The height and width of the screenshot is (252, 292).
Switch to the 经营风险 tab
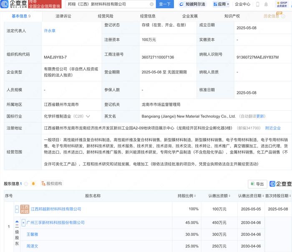tap(106, 16)
